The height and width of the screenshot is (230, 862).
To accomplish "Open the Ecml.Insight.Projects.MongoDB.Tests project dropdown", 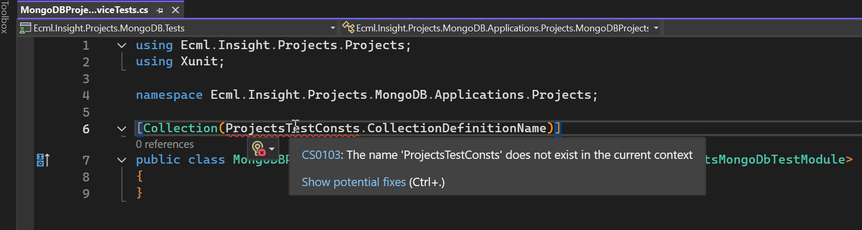I will pyautogui.click(x=333, y=28).
